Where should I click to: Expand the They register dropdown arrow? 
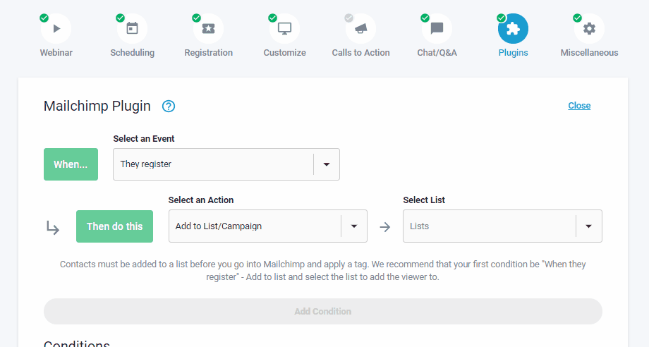(x=327, y=164)
